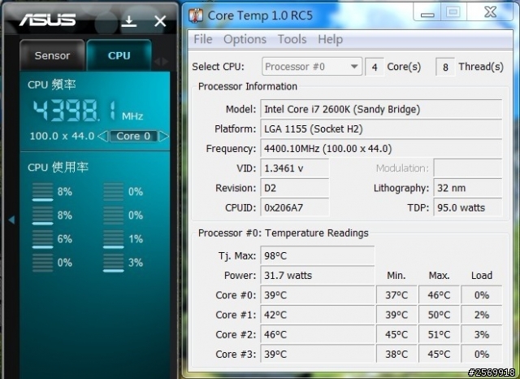Image resolution: width=520 pixels, height=379 pixels.
Task: Click the VID value 1.3461 v
Action: (295, 168)
